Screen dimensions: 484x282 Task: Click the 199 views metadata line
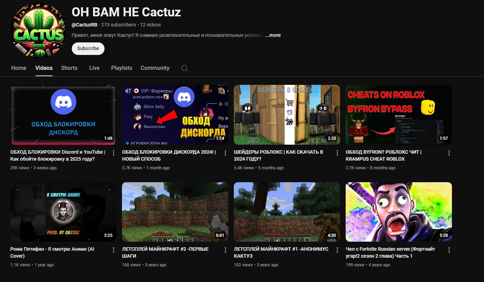pyautogui.click(x=368, y=265)
